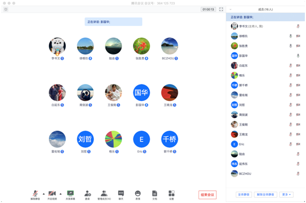
Task: Open the manage members (管理成员) icon
Action: coord(104,195)
